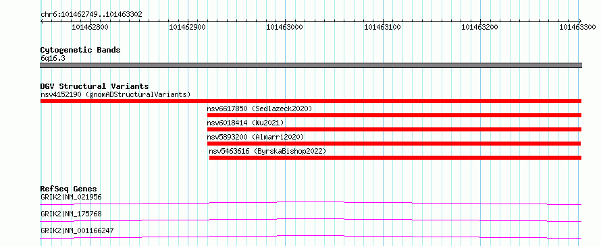Click ruler coordinate 101463300
601x246 pixels.
(x=577, y=27)
